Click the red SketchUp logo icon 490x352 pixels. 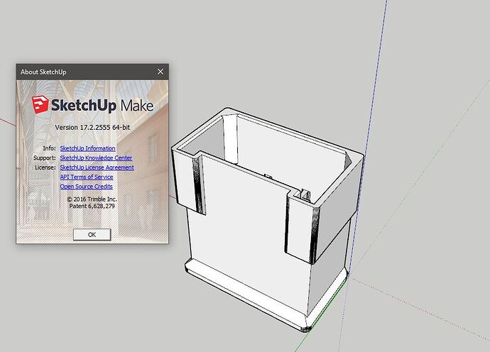pos(40,104)
